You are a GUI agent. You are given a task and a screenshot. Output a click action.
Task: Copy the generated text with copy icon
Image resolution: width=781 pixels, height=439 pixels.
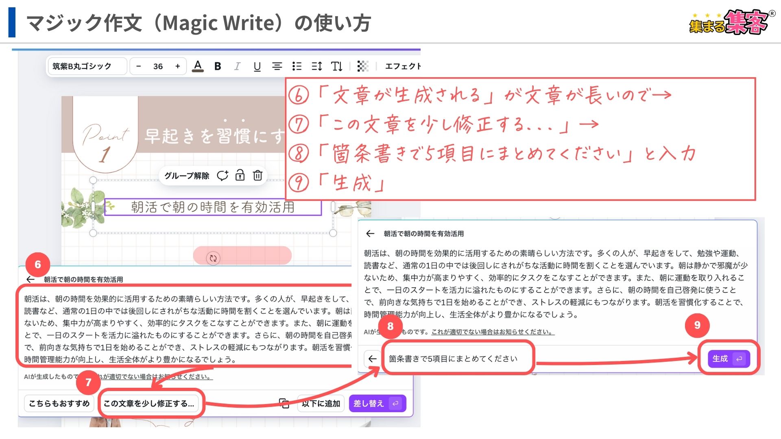(284, 403)
